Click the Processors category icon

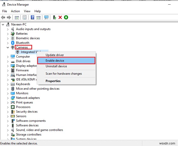coord(13,107)
